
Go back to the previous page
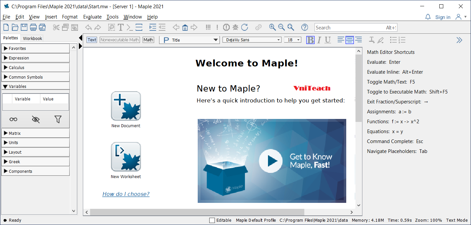click(x=176, y=27)
